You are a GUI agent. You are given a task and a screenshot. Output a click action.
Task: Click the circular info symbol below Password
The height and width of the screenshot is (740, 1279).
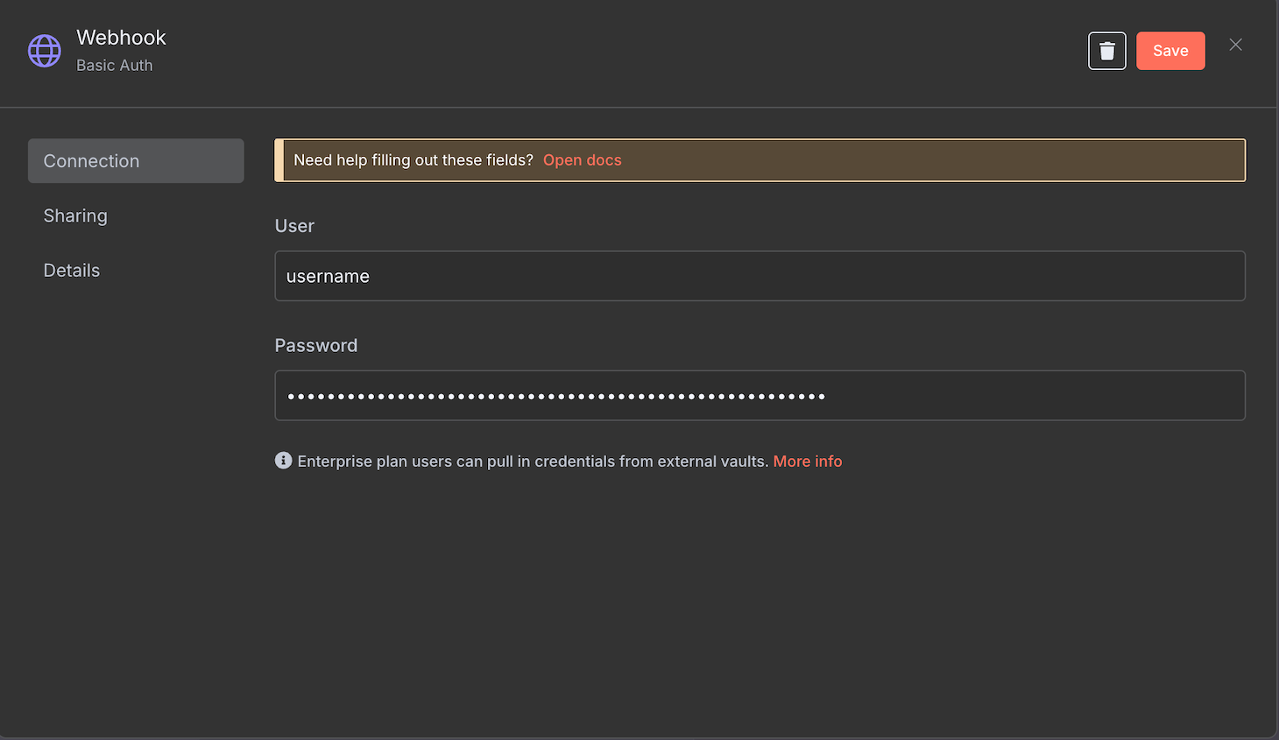tap(283, 460)
